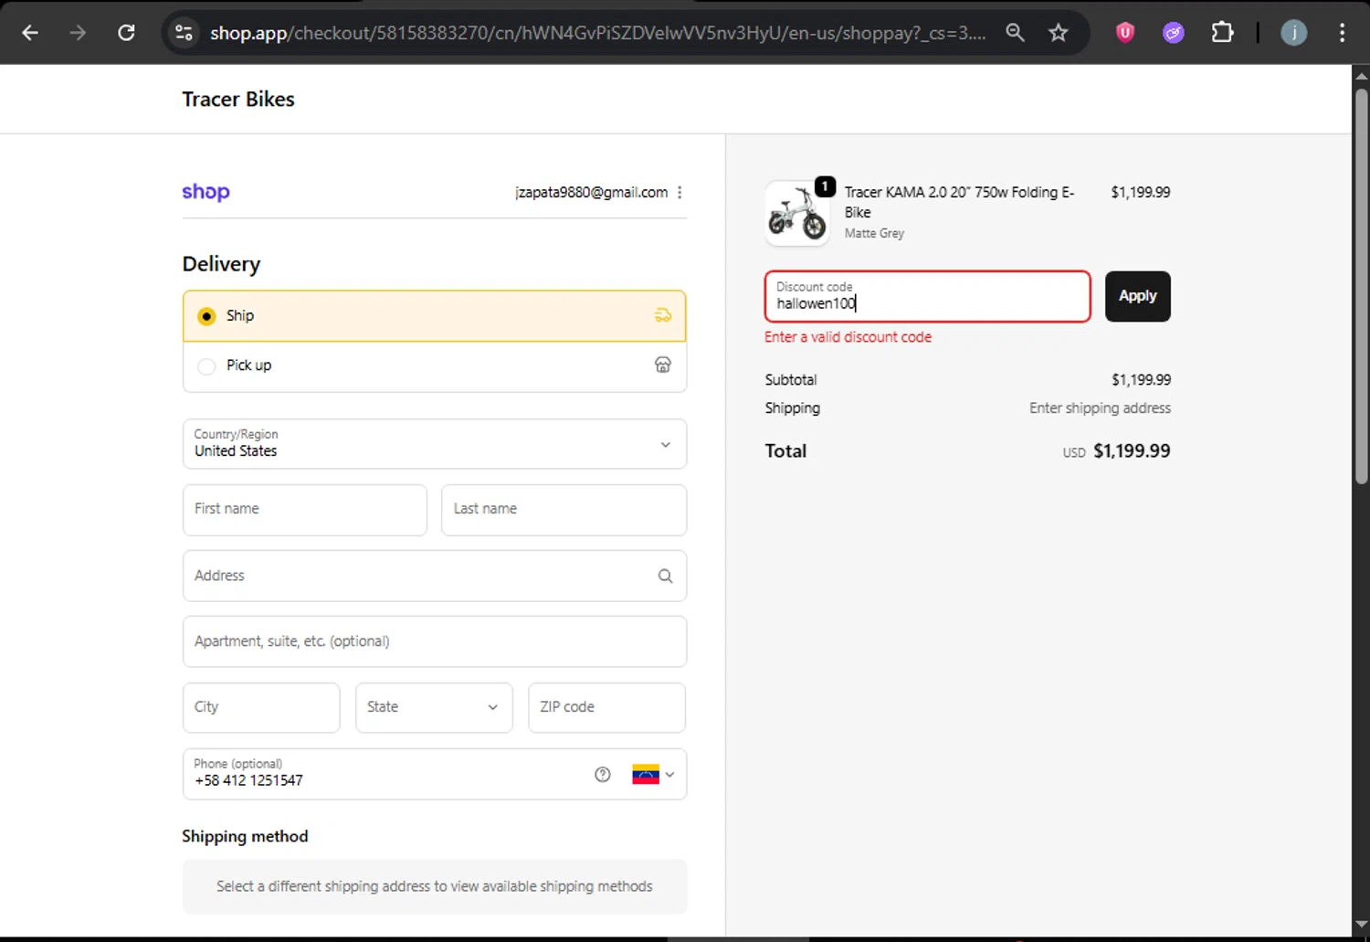Click the browser address bar URL
The image size is (1370, 942).
click(x=597, y=33)
